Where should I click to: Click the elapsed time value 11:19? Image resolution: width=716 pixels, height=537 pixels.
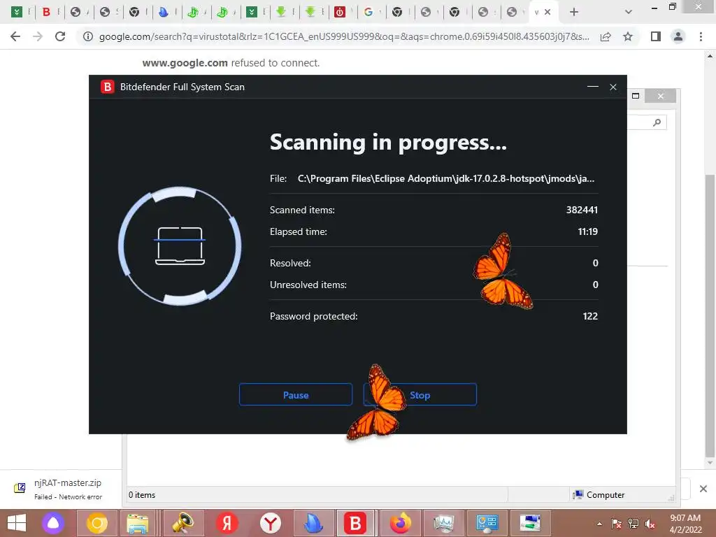point(587,231)
